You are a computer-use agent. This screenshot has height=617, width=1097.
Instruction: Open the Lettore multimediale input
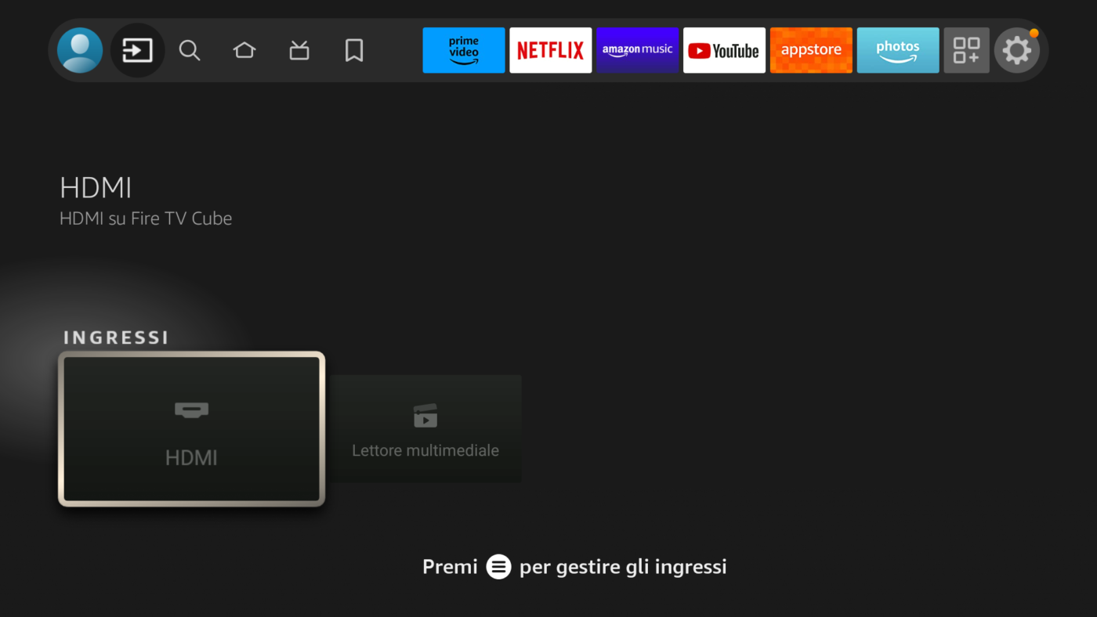[x=425, y=429]
